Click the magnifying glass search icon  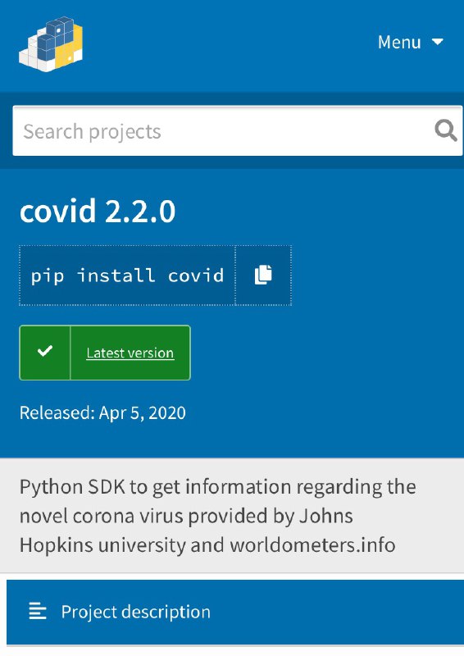446,131
